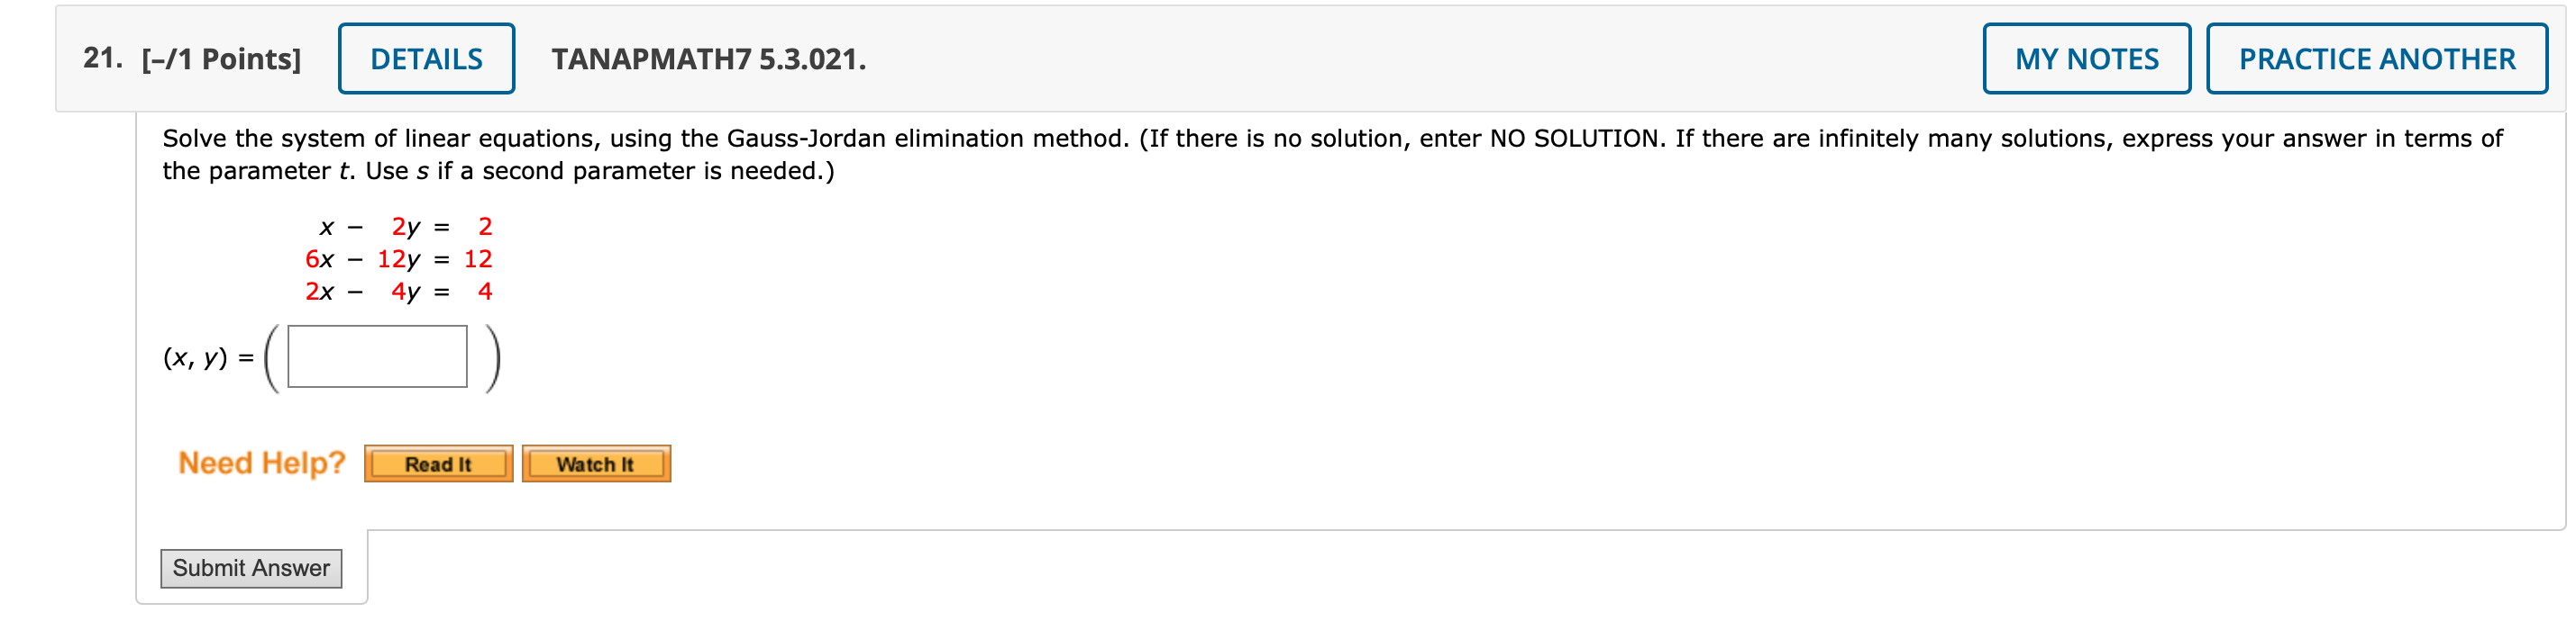Submit your solution with Submit Answer

pyautogui.click(x=251, y=568)
